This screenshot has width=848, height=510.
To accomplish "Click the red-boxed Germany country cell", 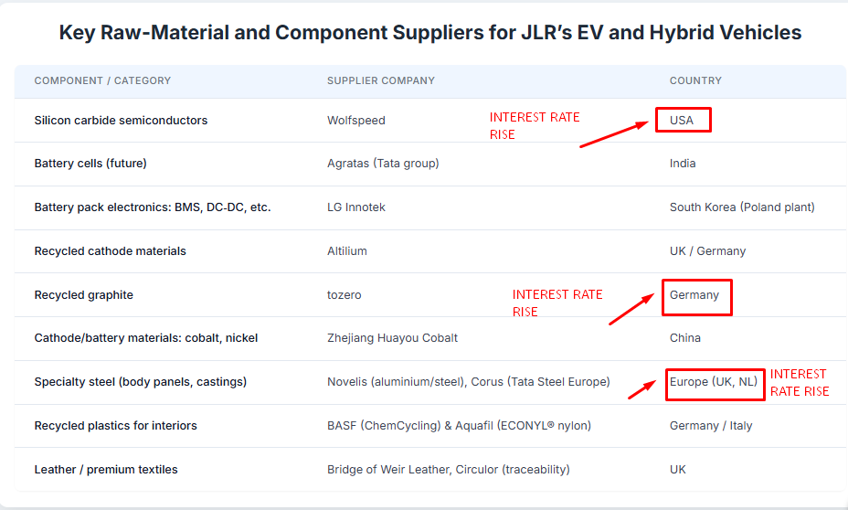I will click(x=697, y=297).
